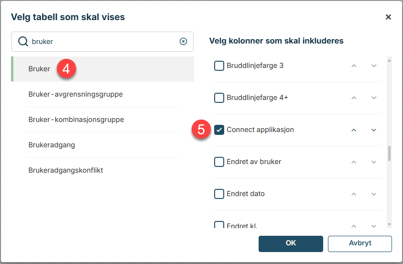
Task: Move Endret av bruker column down
Action: click(374, 162)
